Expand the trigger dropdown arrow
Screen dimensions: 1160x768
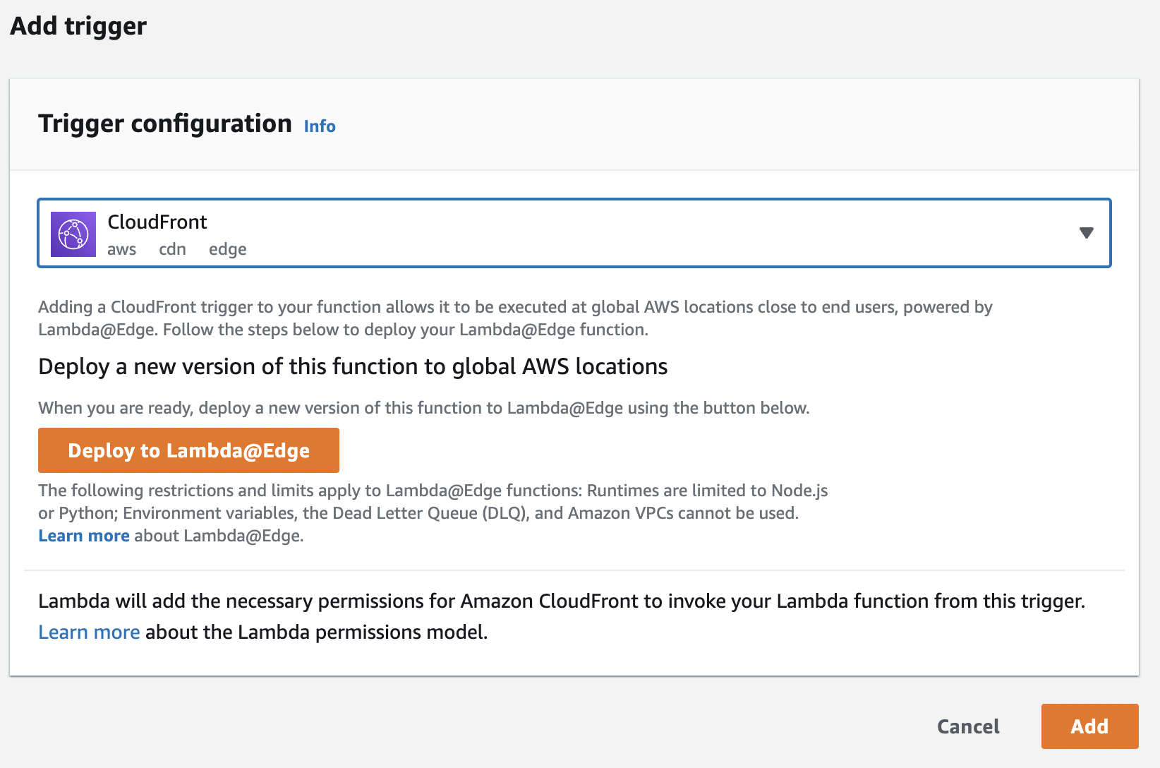[x=1086, y=233]
